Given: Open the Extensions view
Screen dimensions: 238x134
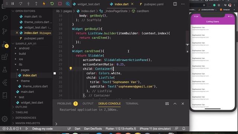Looking at the screenshot, I should pos(5,57).
